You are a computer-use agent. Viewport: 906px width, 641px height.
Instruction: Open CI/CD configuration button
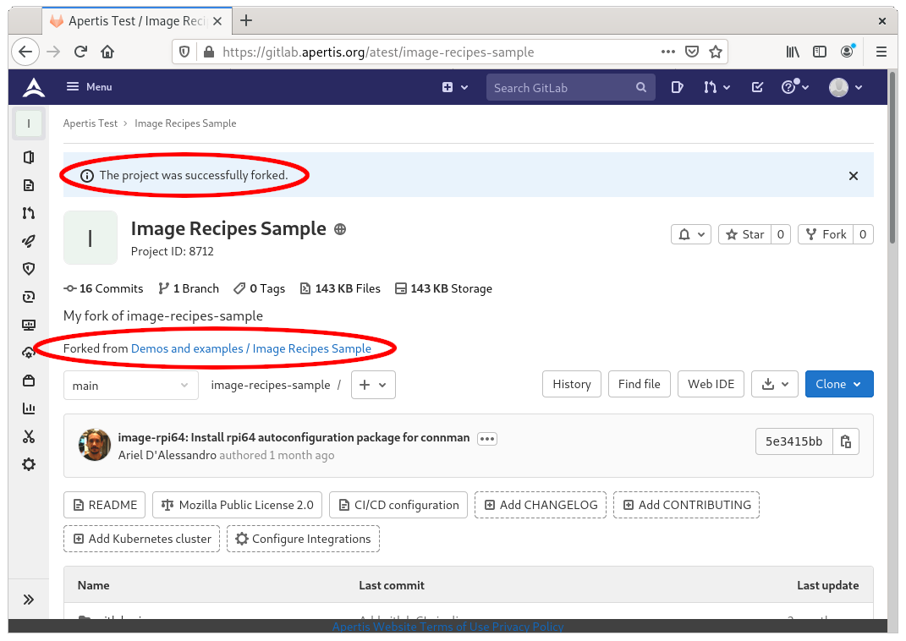click(x=398, y=506)
